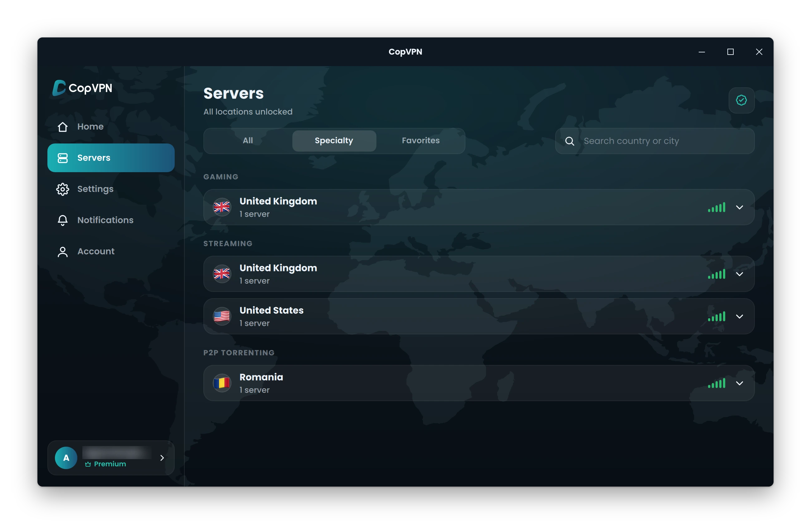The image size is (811, 524).
Task: Select the United States server name
Action: (x=271, y=310)
